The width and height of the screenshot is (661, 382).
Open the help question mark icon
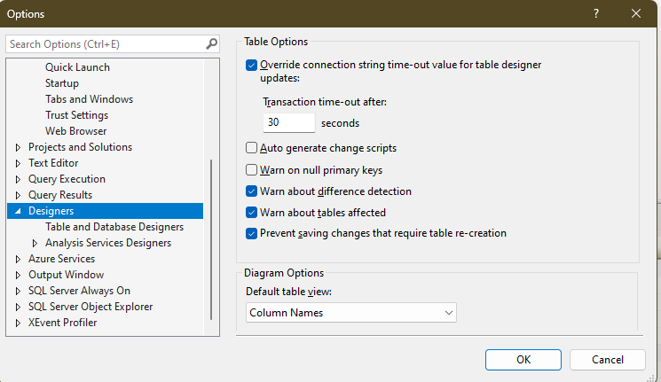(596, 13)
